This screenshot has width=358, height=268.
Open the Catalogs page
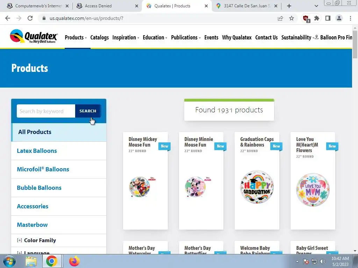(99, 37)
